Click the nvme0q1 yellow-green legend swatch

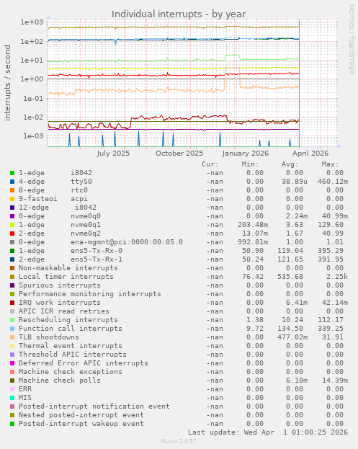tap(12, 225)
